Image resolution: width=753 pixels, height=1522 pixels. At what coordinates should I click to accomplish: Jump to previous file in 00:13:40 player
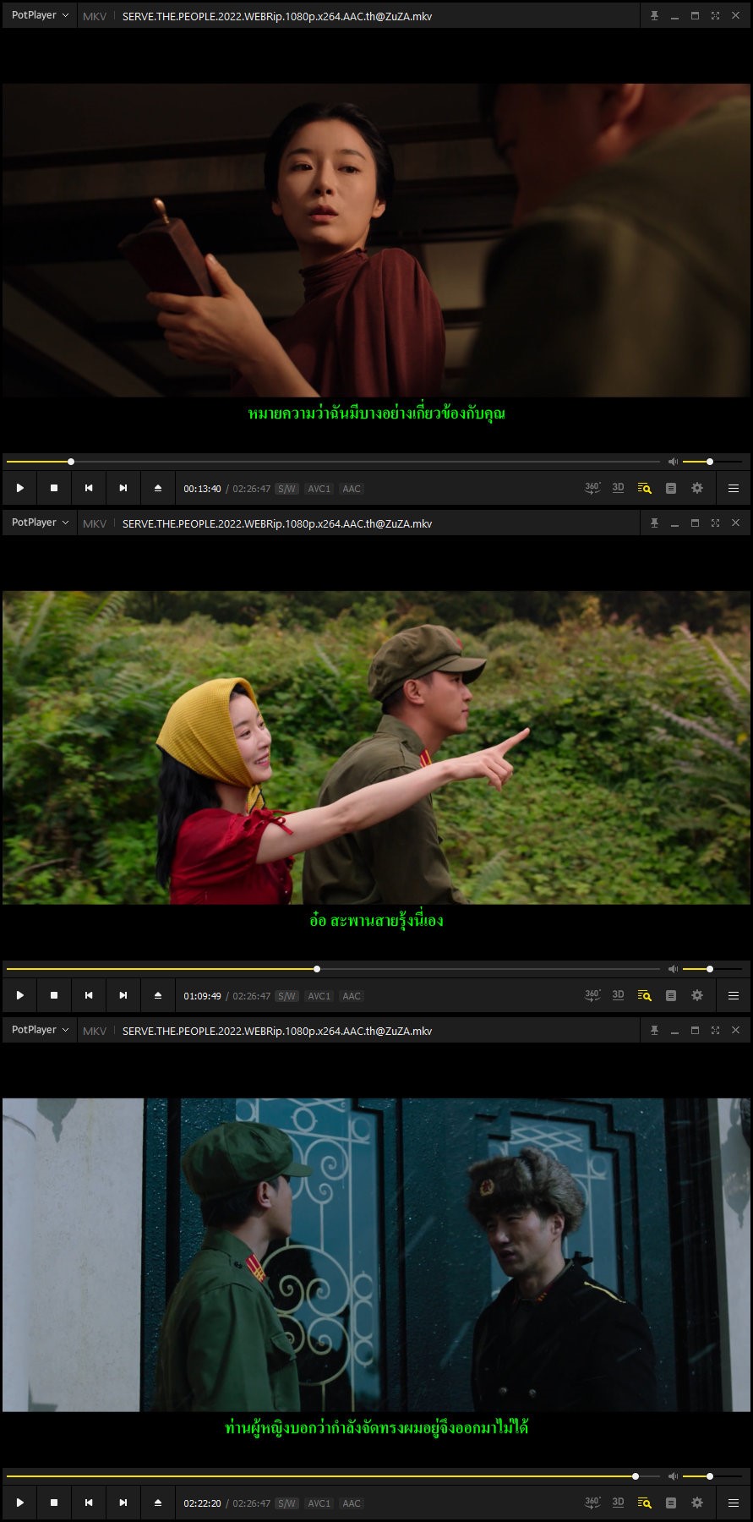89,488
